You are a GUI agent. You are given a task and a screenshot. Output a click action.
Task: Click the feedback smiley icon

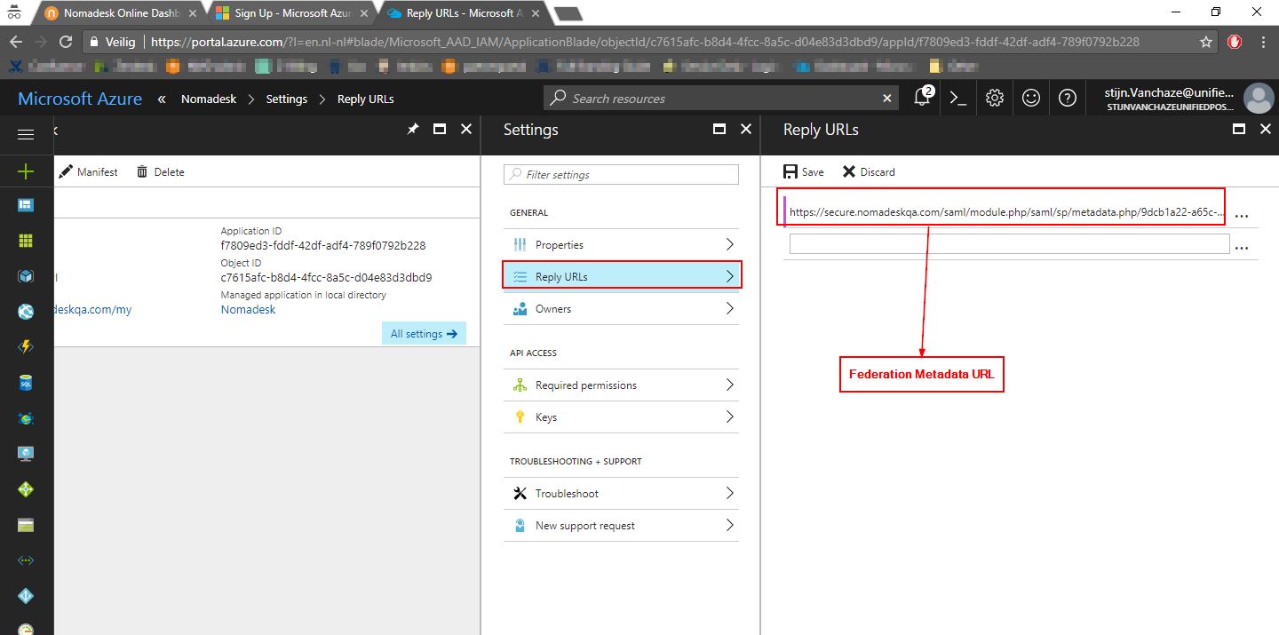(x=1031, y=99)
